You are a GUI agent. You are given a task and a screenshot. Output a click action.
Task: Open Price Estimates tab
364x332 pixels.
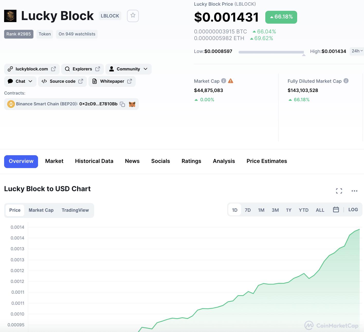[x=267, y=161]
